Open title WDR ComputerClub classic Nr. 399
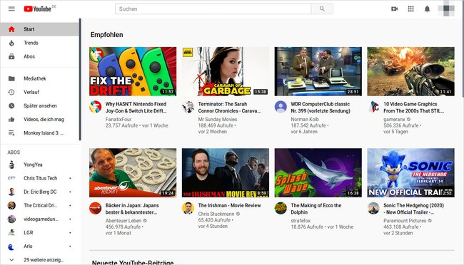The height and width of the screenshot is (265, 464). [x=321, y=108]
